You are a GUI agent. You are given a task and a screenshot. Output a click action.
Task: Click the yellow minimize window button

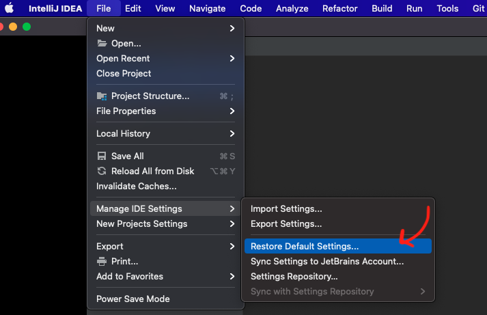click(x=13, y=27)
